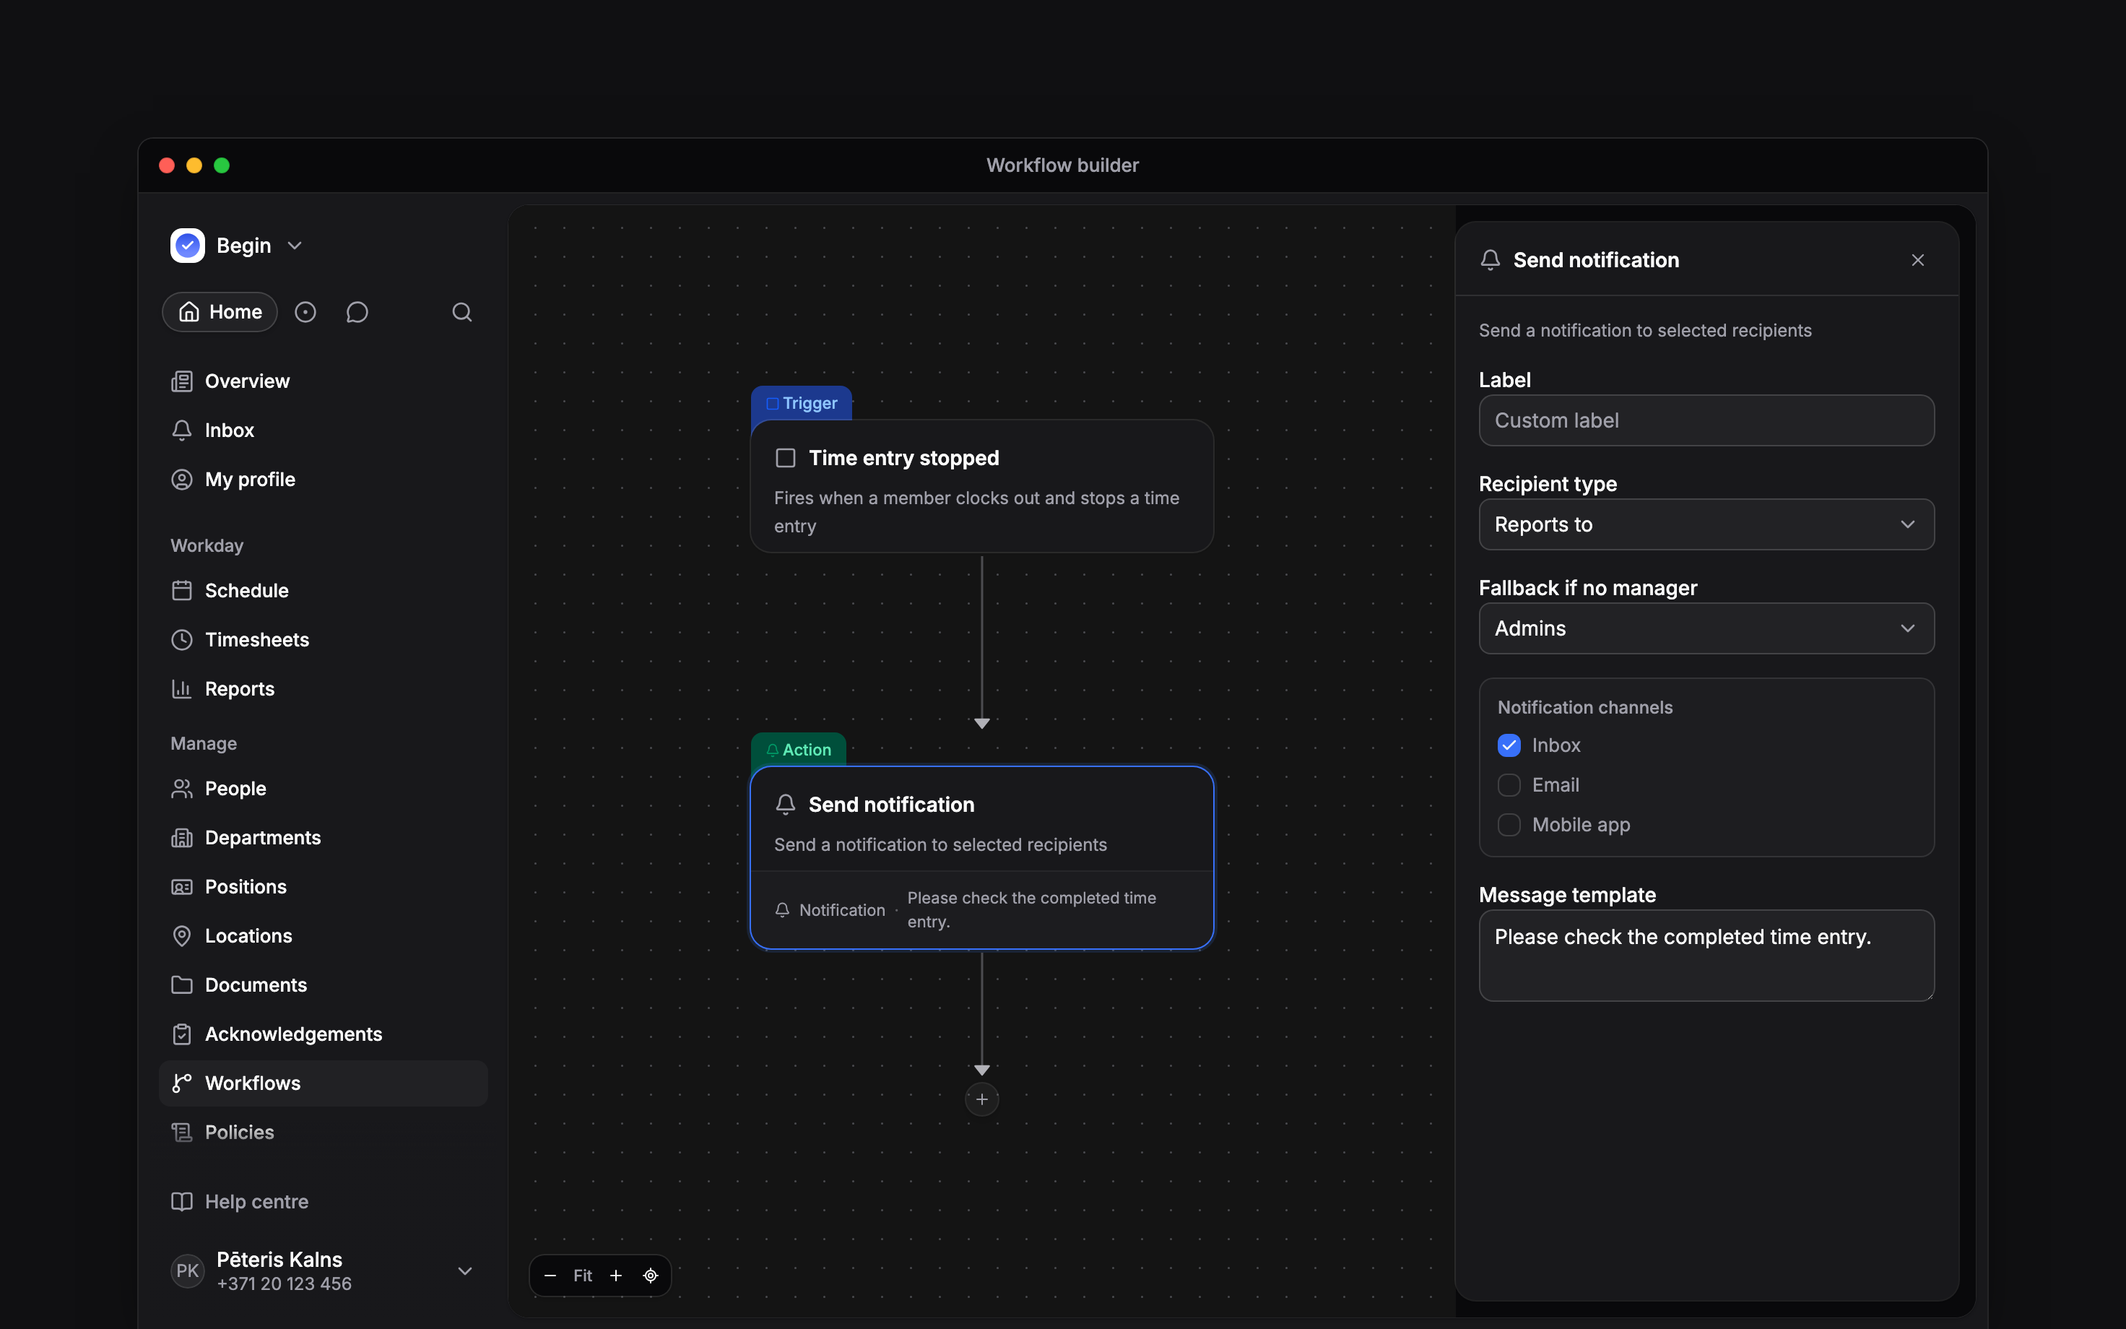Open Inbox in sidebar
This screenshot has height=1329, width=2126.
(324, 430)
